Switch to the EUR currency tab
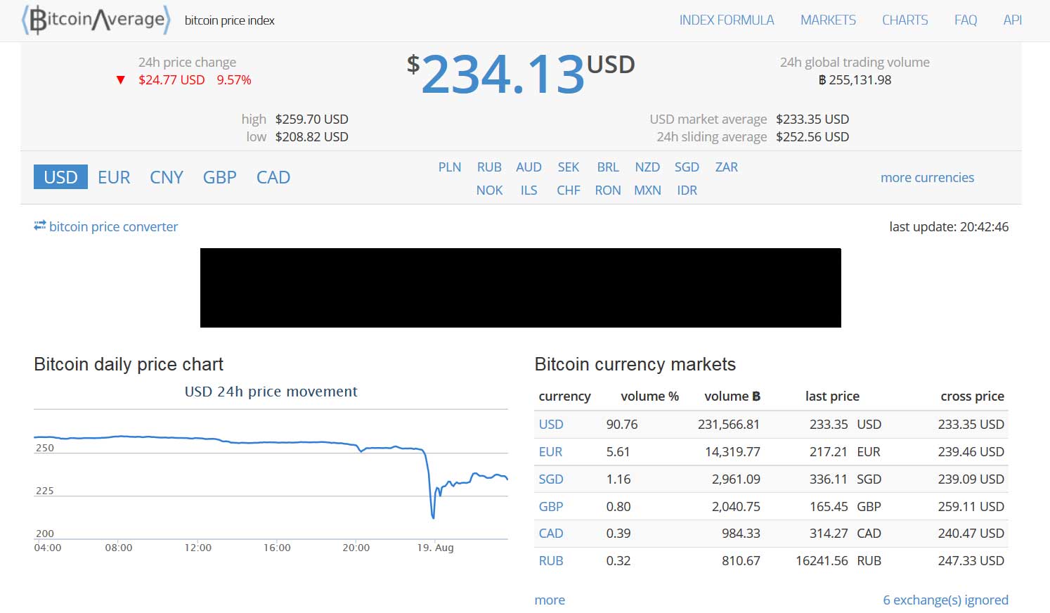This screenshot has width=1050, height=613. (x=114, y=177)
